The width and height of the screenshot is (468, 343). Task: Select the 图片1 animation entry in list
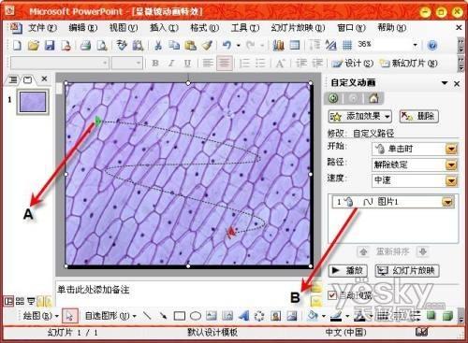pos(393,203)
